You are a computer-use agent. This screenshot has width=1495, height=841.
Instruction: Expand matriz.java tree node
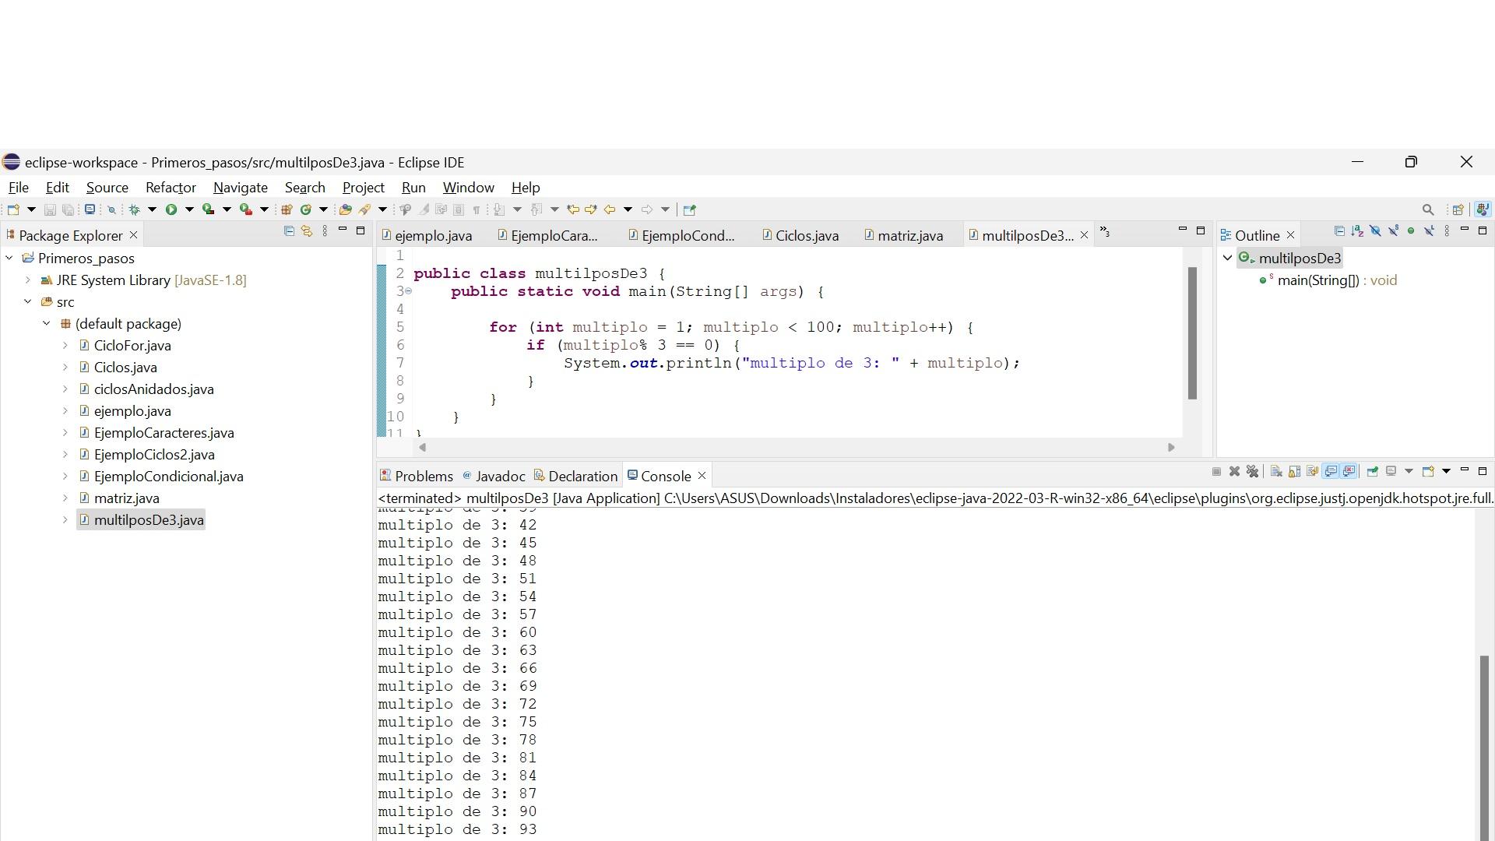[65, 498]
